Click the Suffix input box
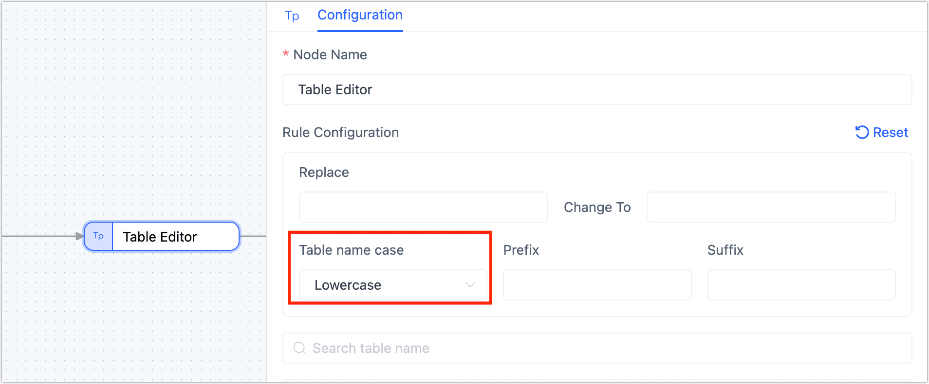 pos(801,285)
